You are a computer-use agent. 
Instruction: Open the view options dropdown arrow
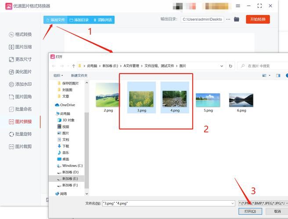pos(270,75)
